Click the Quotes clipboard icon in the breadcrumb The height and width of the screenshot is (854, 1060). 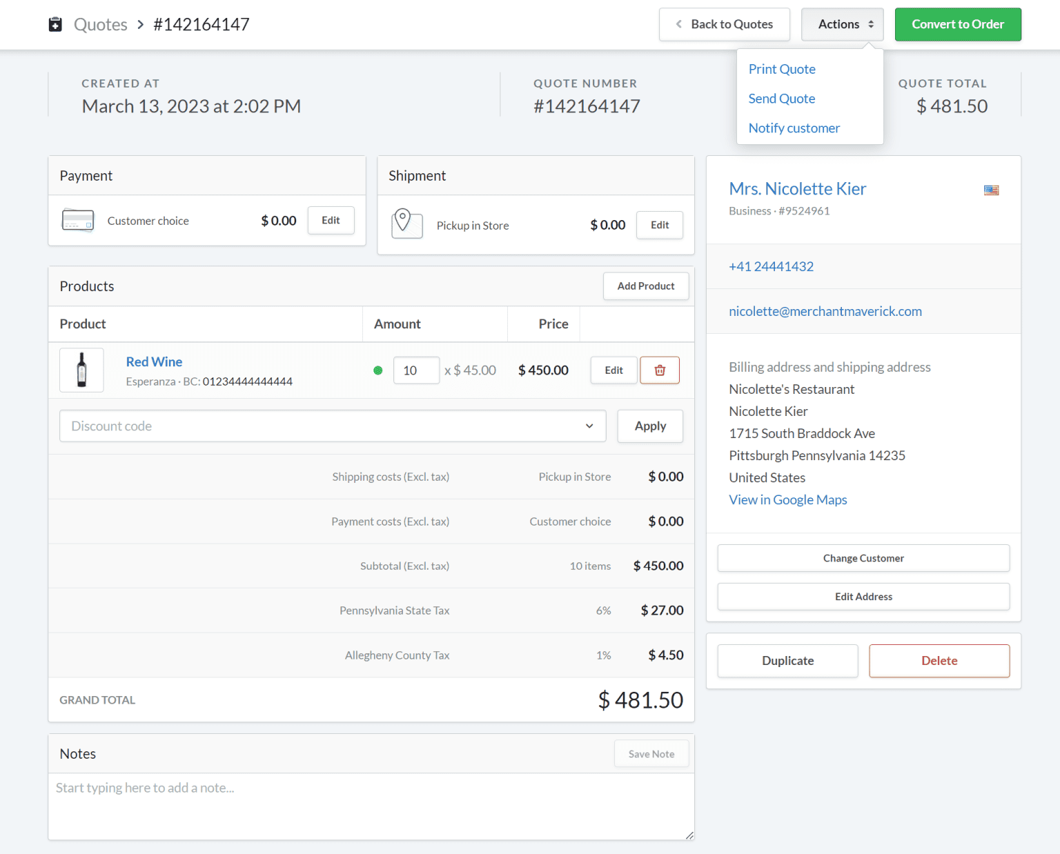pos(55,24)
